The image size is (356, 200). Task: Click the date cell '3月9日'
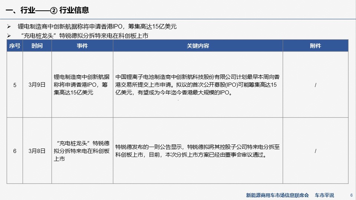click(x=37, y=84)
